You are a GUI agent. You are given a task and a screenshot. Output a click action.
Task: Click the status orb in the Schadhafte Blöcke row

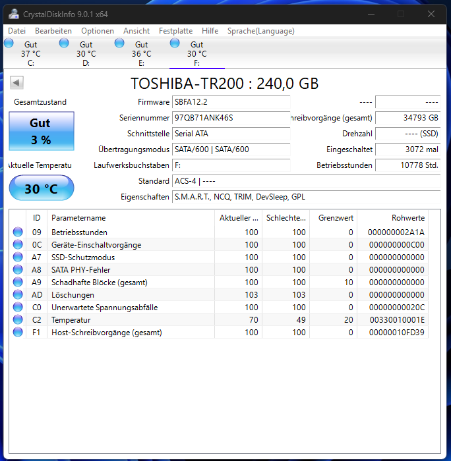[x=18, y=282]
